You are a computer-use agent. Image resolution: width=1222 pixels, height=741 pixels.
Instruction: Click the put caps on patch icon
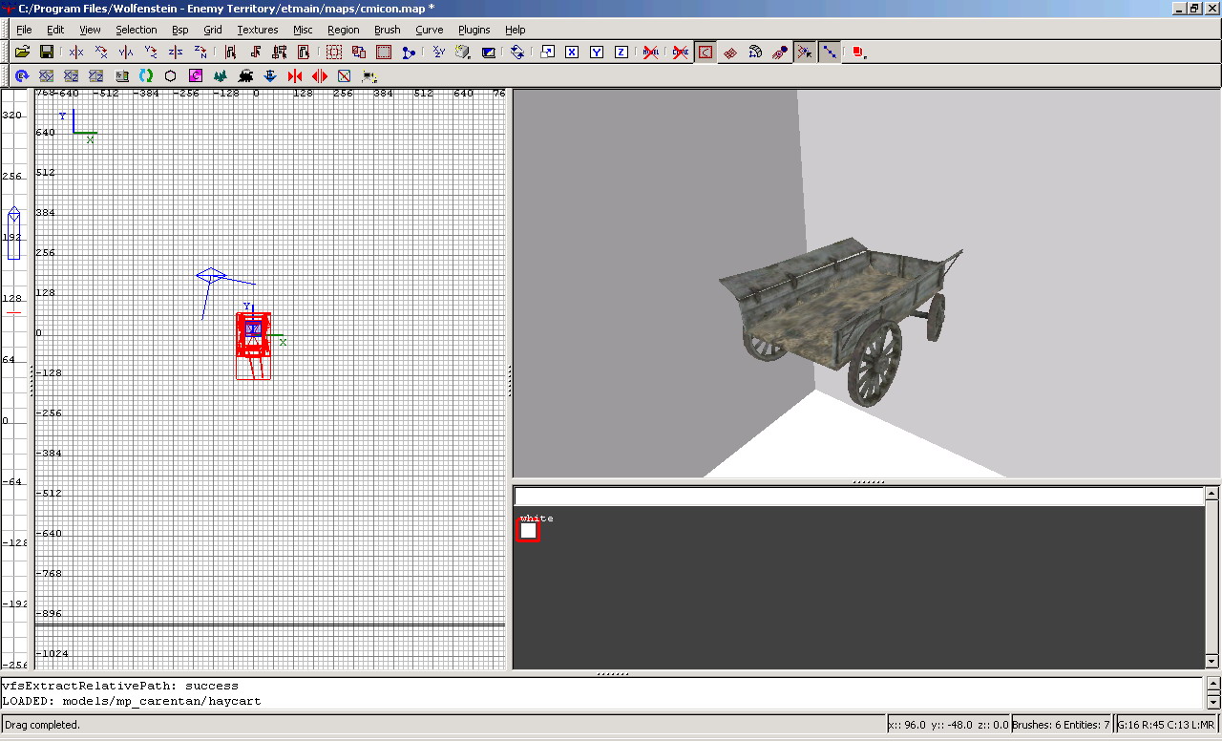pyautogui.click(x=780, y=52)
